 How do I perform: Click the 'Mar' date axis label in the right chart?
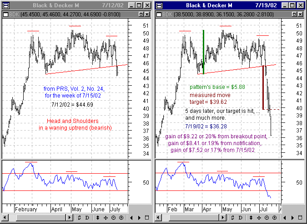tap(189, 209)
